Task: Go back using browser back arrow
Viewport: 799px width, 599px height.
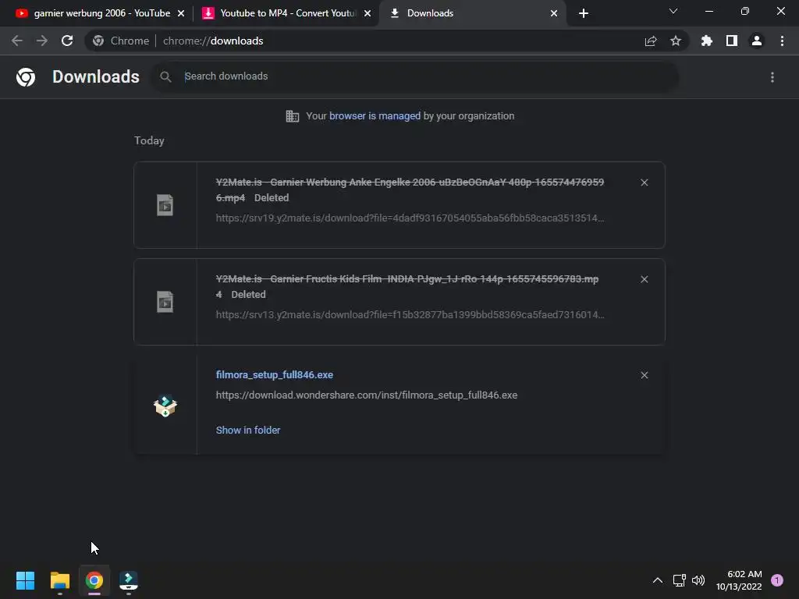Action: (17, 41)
